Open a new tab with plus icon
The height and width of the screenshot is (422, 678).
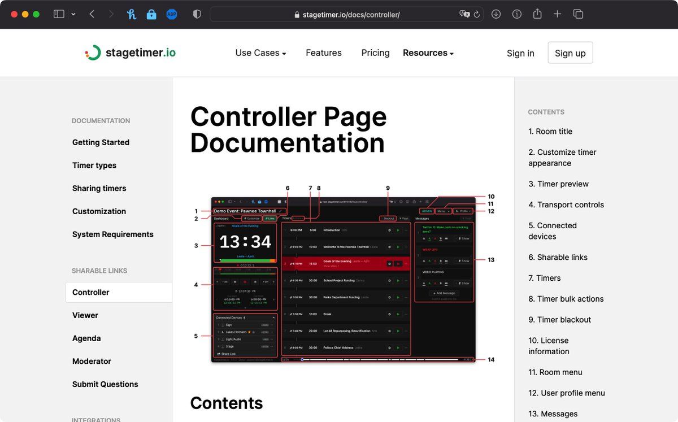point(558,14)
